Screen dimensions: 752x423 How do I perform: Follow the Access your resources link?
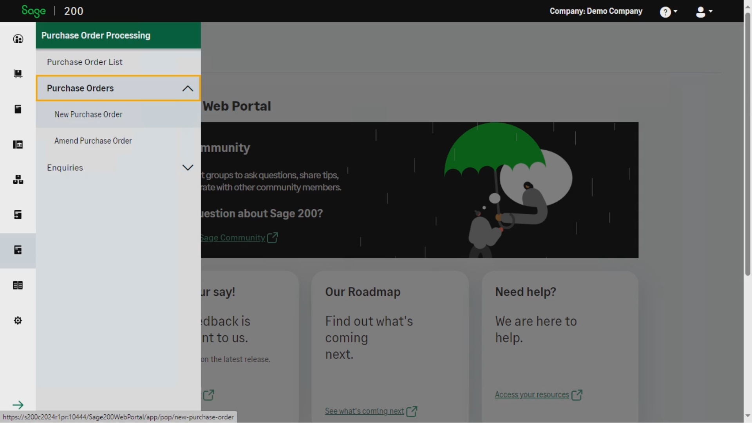pos(532,395)
